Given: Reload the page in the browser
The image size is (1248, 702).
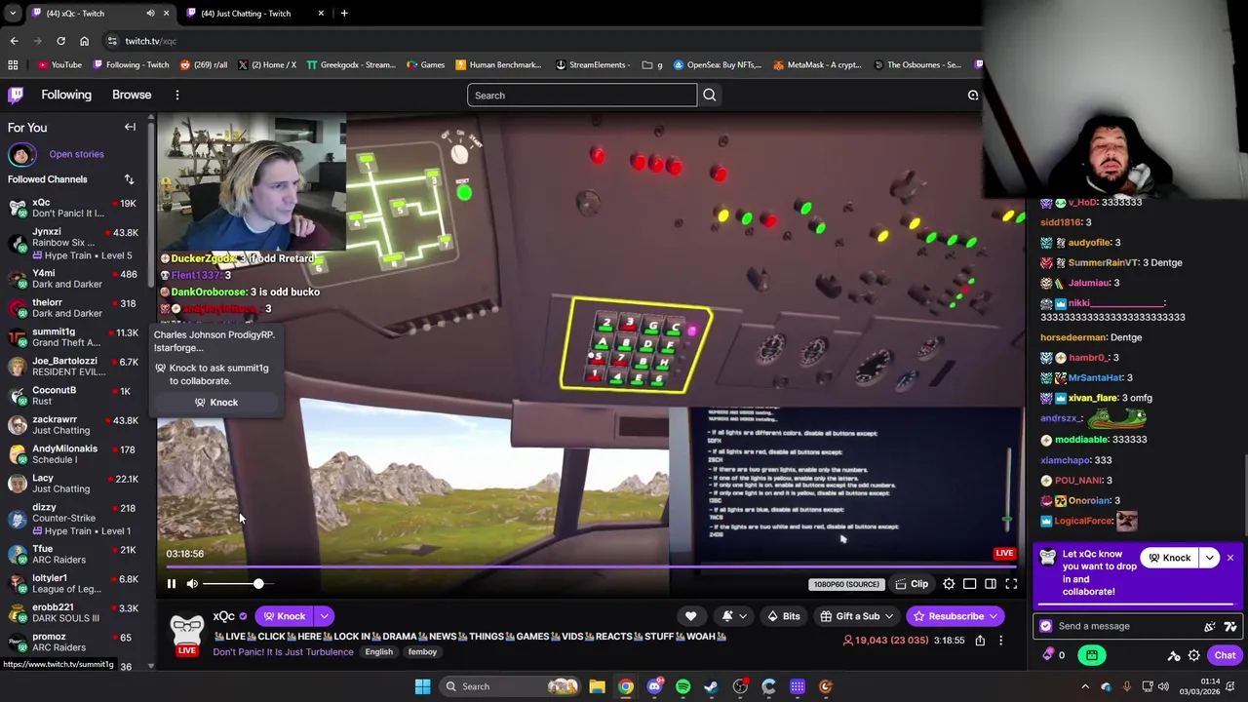Looking at the screenshot, I should pyautogui.click(x=60, y=41).
